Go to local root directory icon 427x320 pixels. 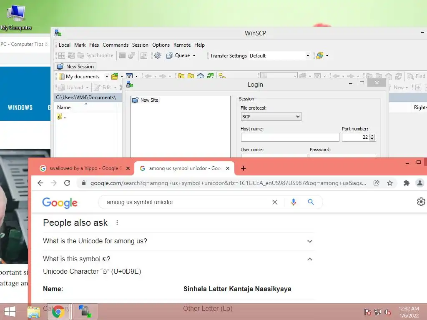pyautogui.click(x=191, y=76)
